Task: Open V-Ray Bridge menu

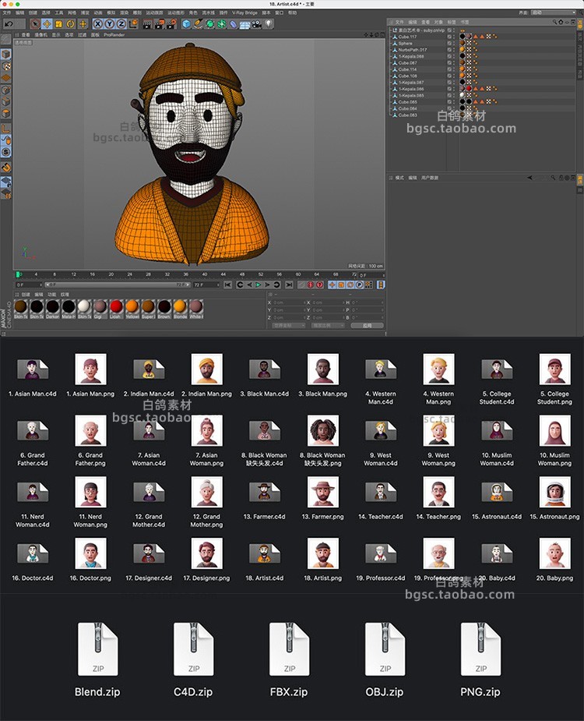Action: [x=245, y=13]
